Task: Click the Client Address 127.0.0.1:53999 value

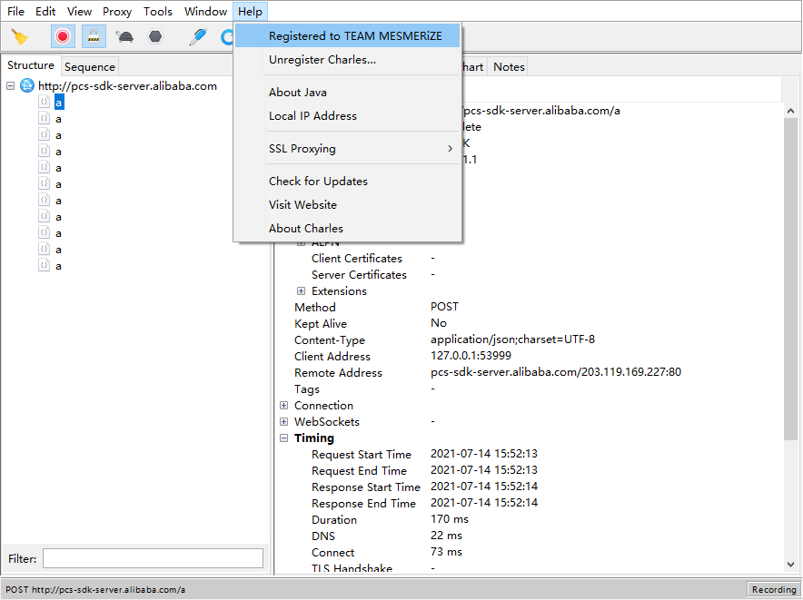Action: click(471, 356)
